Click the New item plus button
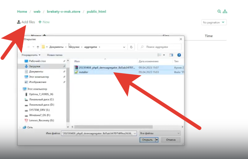The width and height of the screenshot is (248, 159). coord(44,22)
